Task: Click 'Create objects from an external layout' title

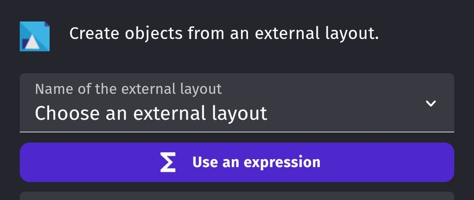Action: click(x=224, y=33)
